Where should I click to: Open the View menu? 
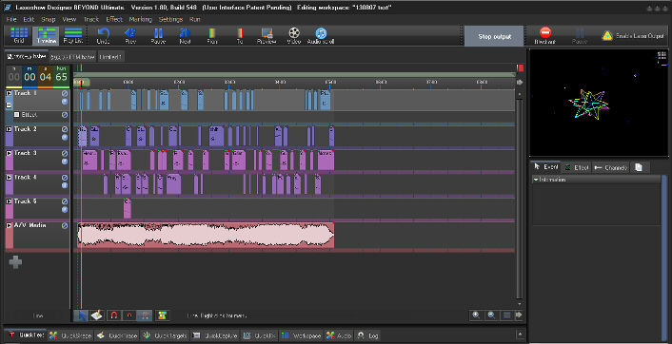[x=69, y=19]
